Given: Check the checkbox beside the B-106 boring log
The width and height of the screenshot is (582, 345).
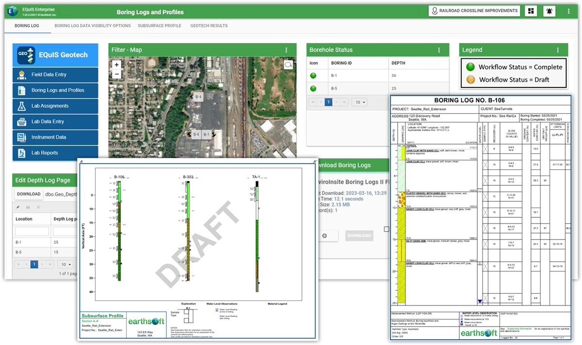Looking at the screenshot, I should (387, 229).
